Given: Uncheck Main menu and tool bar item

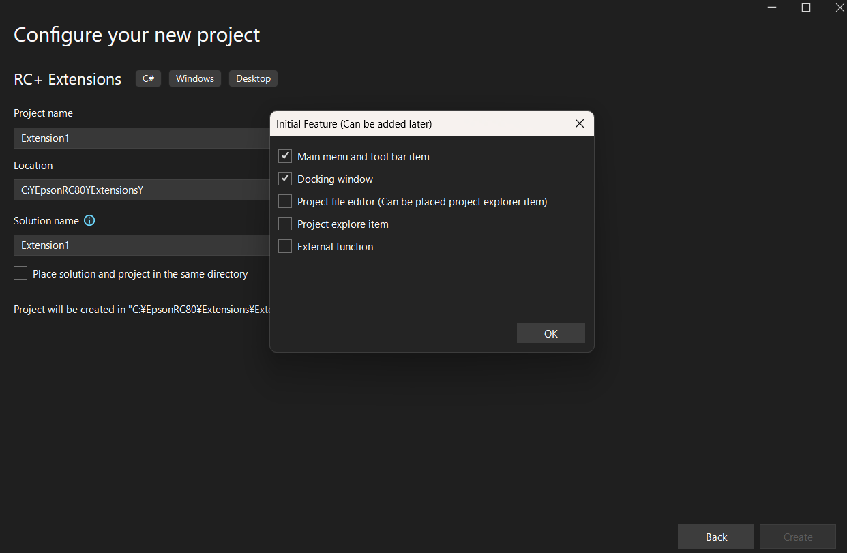Looking at the screenshot, I should pos(285,157).
